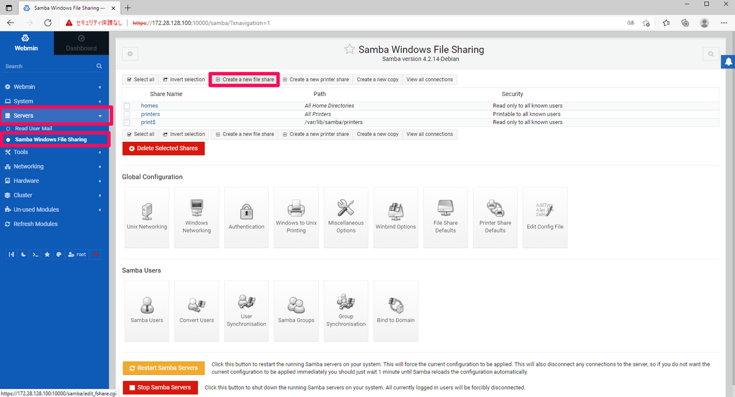Open the homes share link

click(149, 106)
